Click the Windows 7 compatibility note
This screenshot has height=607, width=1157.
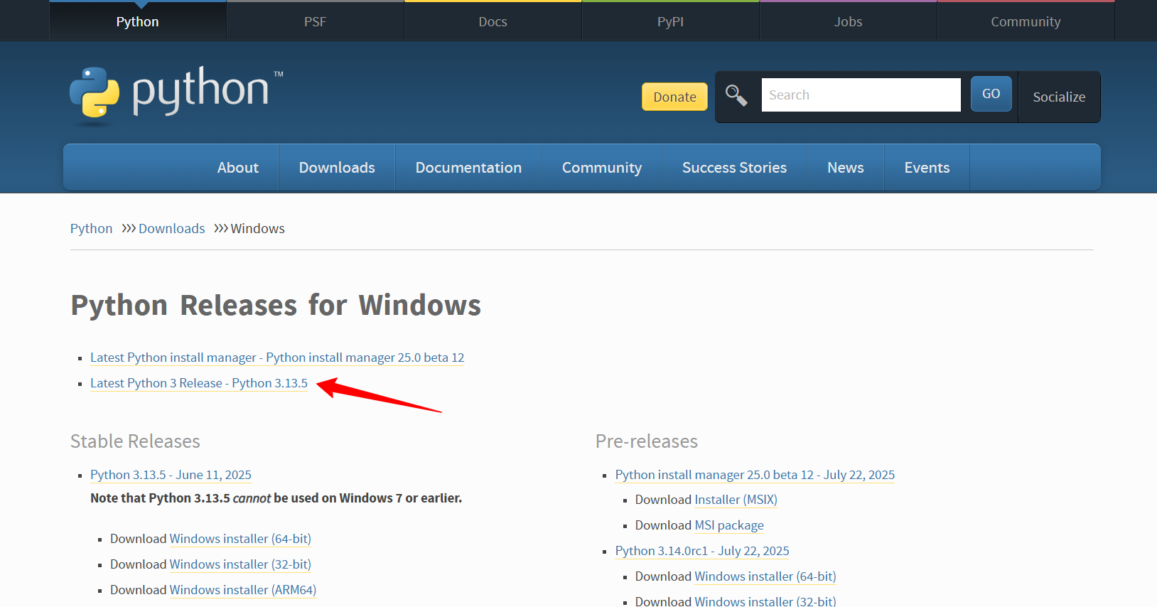click(x=276, y=498)
